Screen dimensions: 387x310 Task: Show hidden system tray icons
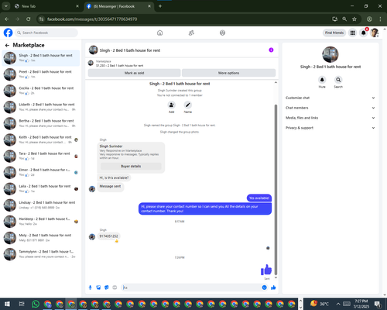338,304
